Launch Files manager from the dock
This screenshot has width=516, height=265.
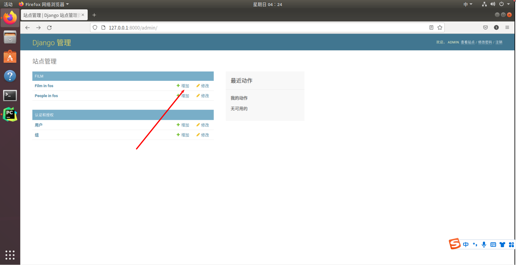click(x=10, y=37)
